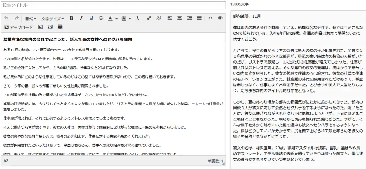This screenshot has width=366, height=169.
Task: Toggle bold formatting
Action: coord(71,18)
